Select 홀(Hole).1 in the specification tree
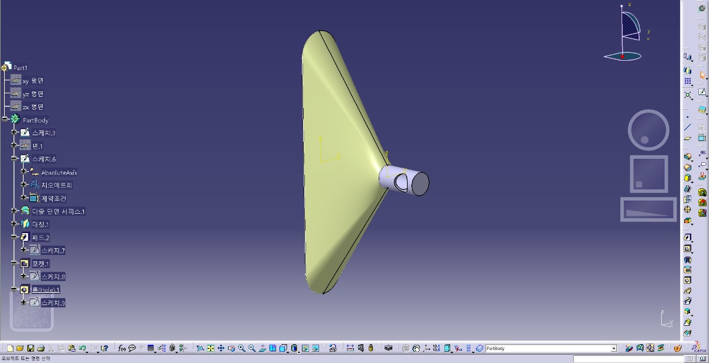Image resolution: width=709 pixels, height=363 pixels. [x=45, y=289]
